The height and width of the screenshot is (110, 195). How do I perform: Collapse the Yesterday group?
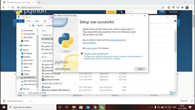41,43
